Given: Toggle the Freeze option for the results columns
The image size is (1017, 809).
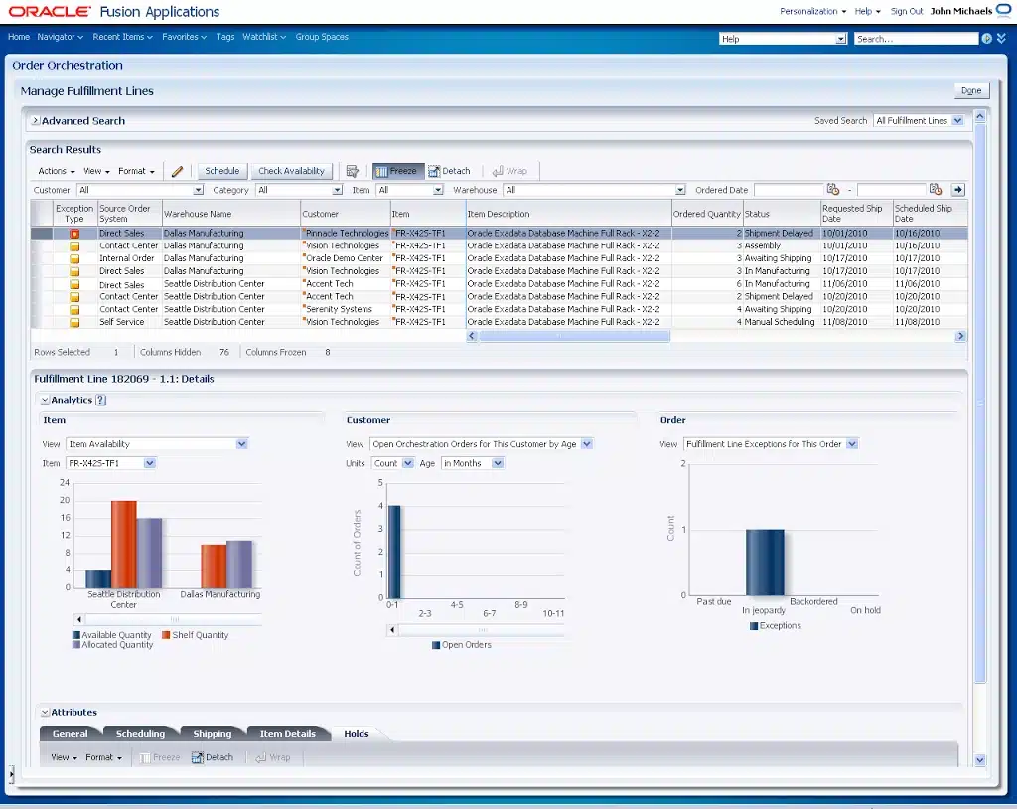Looking at the screenshot, I should [x=397, y=170].
